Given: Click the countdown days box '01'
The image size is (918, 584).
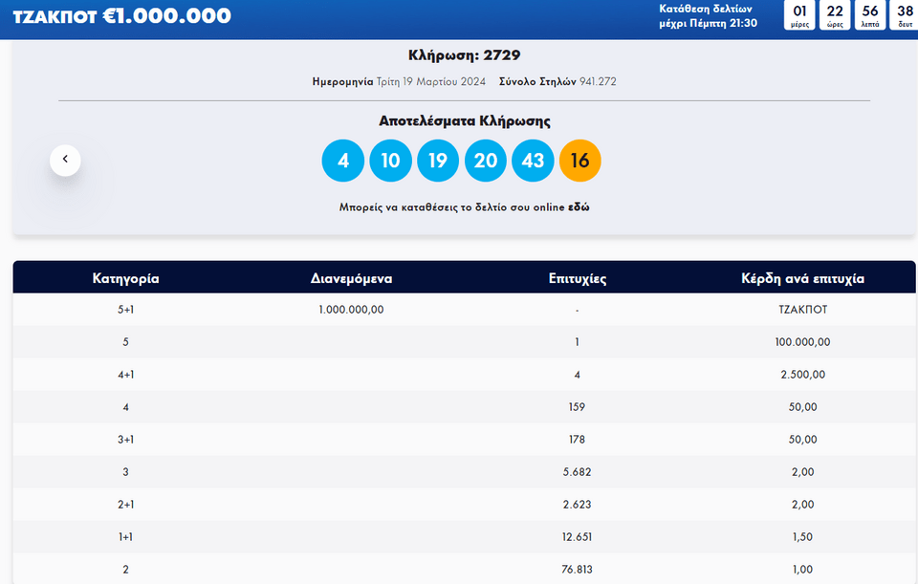Looking at the screenshot, I should tap(799, 15).
